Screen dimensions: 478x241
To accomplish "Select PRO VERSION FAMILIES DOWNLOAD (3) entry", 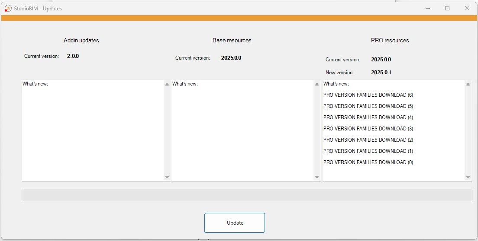I will tap(368, 129).
